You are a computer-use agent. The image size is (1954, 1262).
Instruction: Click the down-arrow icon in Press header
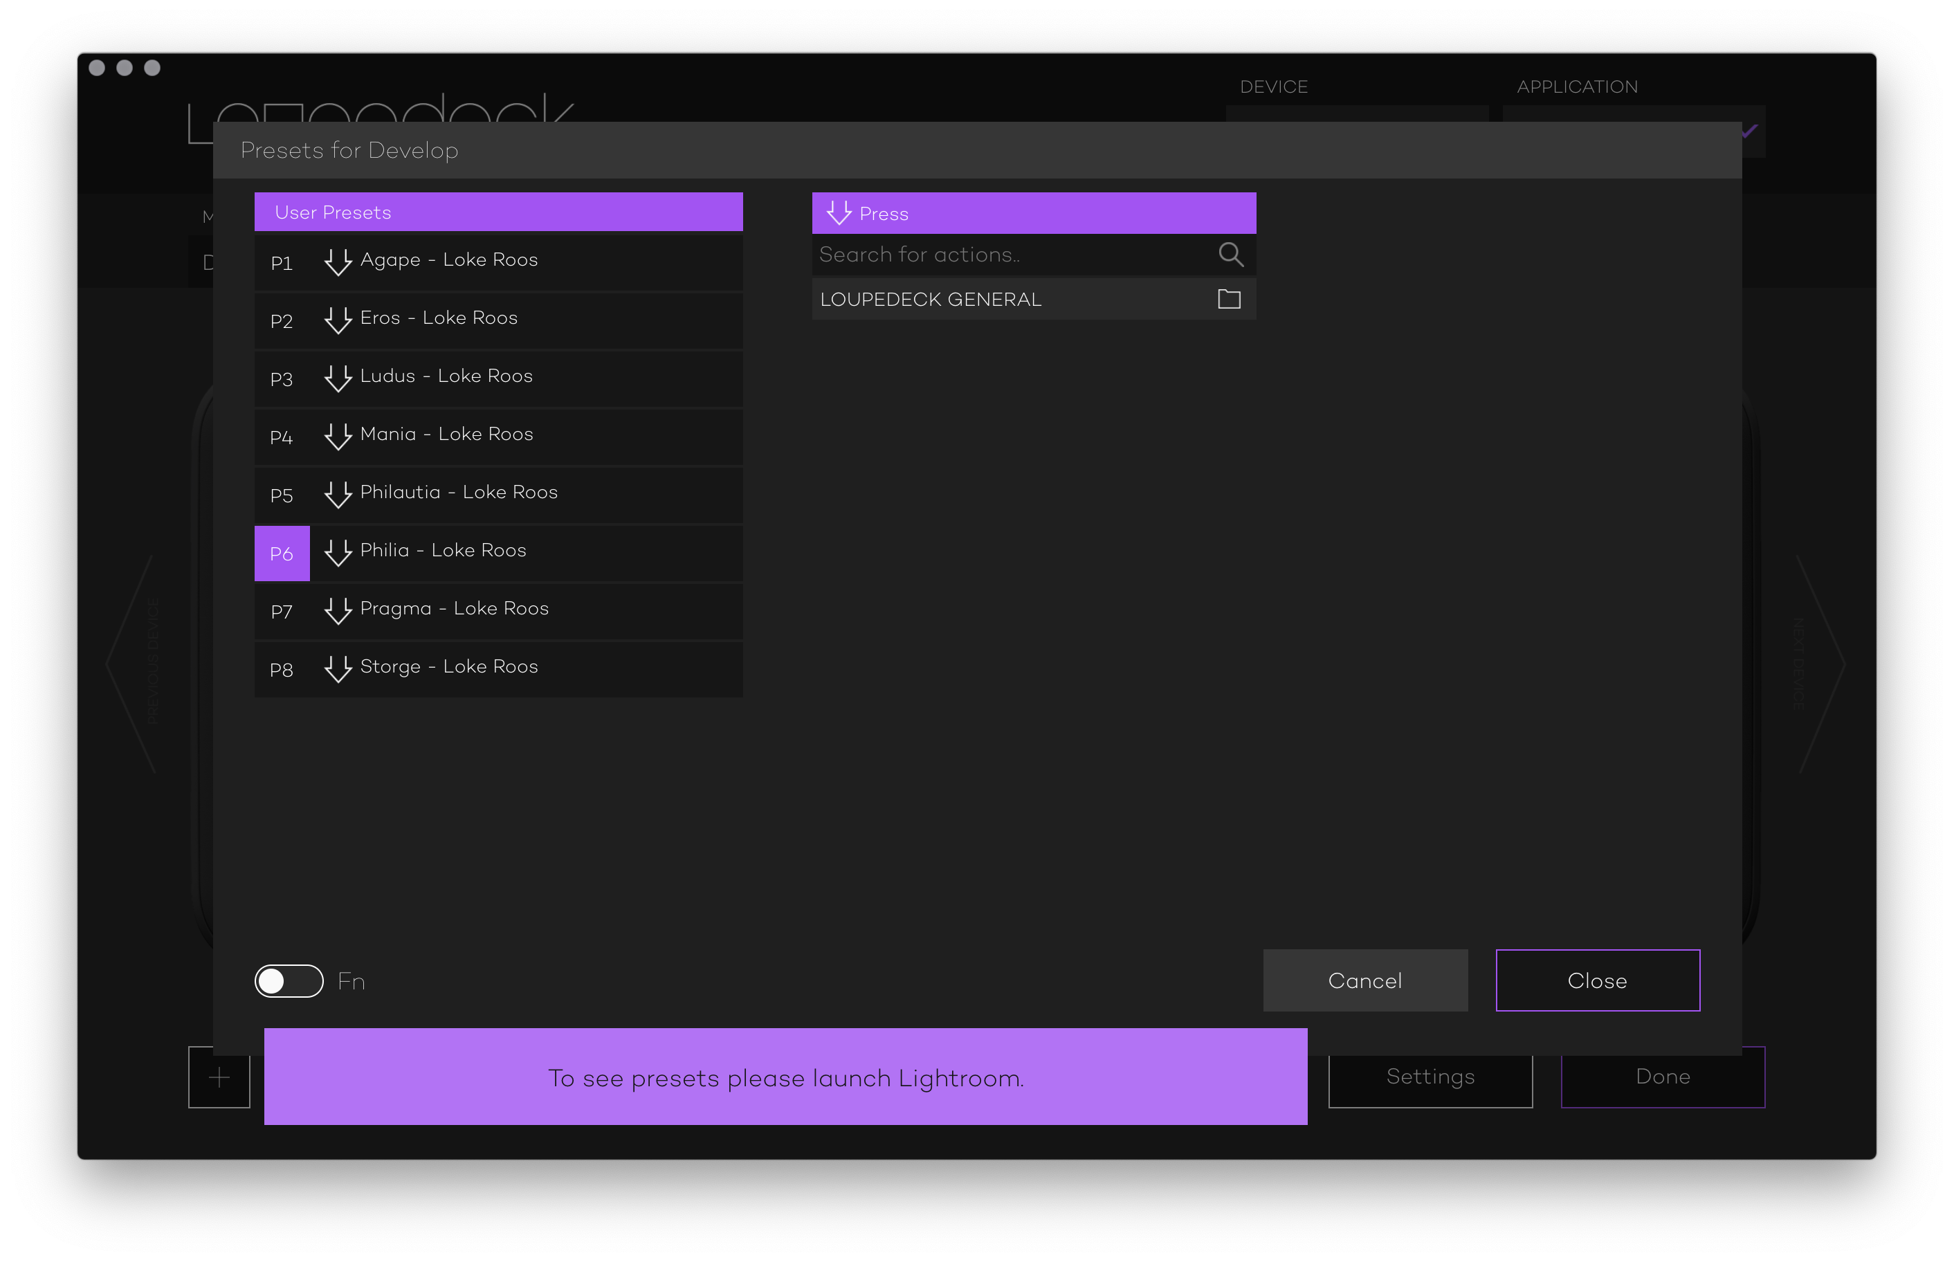[838, 213]
